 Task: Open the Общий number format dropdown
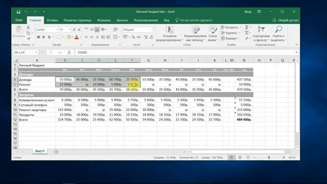coord(152,30)
